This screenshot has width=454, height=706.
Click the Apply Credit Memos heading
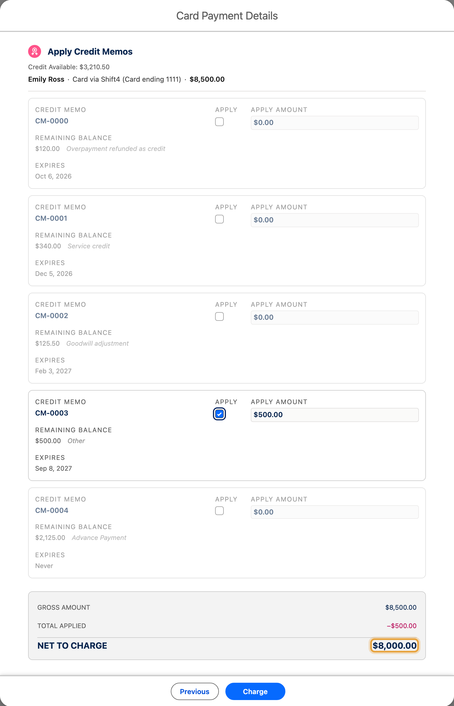click(x=90, y=52)
